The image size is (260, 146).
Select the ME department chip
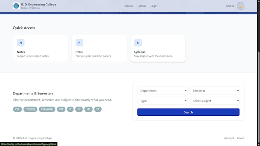[88, 109]
